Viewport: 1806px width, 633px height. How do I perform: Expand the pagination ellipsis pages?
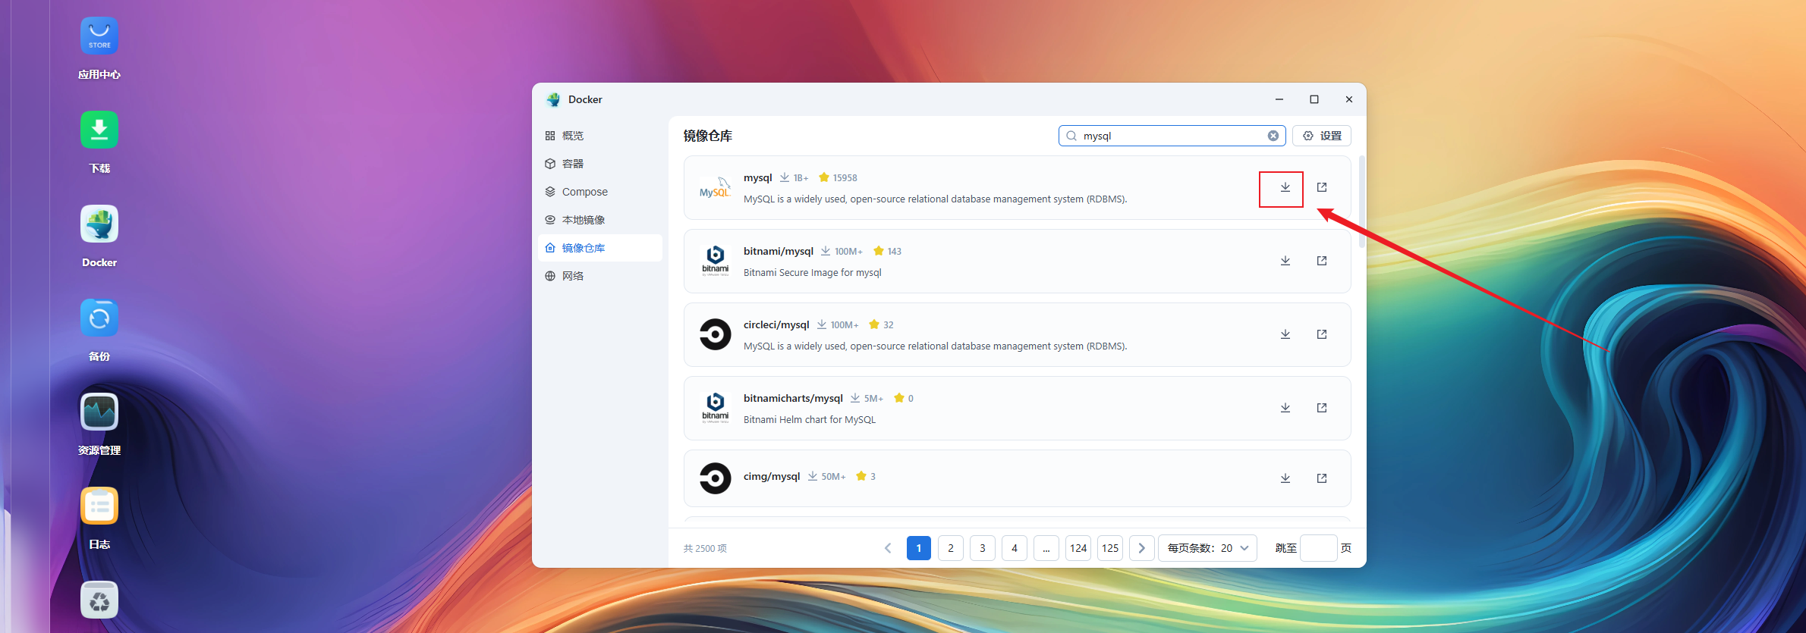click(x=1046, y=548)
